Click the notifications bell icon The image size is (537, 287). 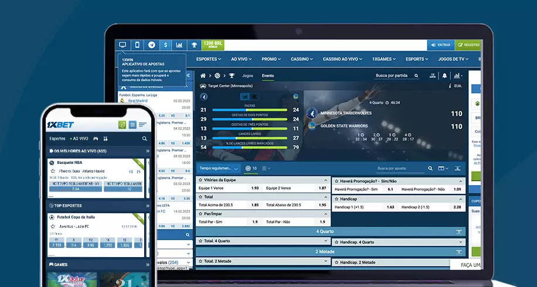444,76
